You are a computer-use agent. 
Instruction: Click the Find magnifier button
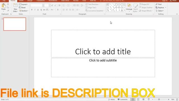[159, 4]
